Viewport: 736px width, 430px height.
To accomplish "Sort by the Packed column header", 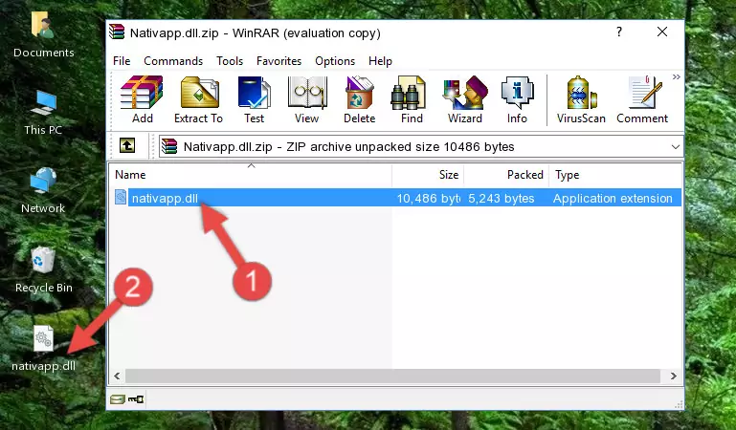I will 506,175.
